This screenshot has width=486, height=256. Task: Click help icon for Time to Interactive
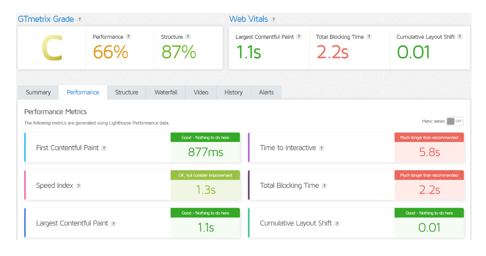321,148
